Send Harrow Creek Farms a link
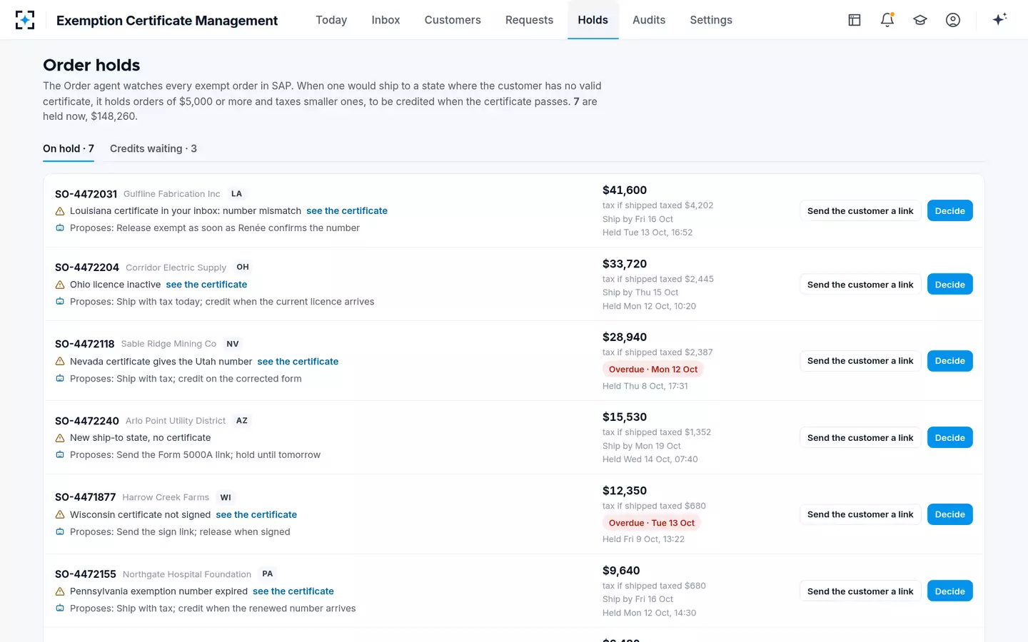Viewport: 1028px width, 642px height. coord(860,514)
